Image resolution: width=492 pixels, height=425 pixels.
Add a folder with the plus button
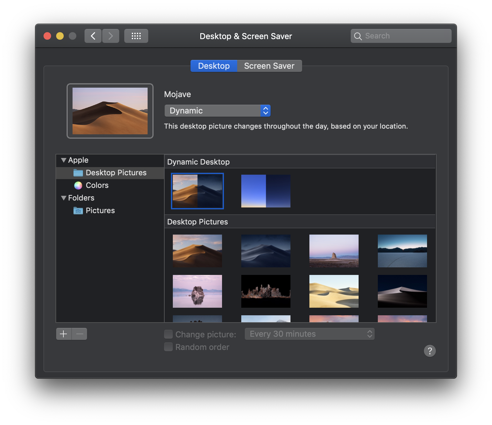click(x=64, y=334)
